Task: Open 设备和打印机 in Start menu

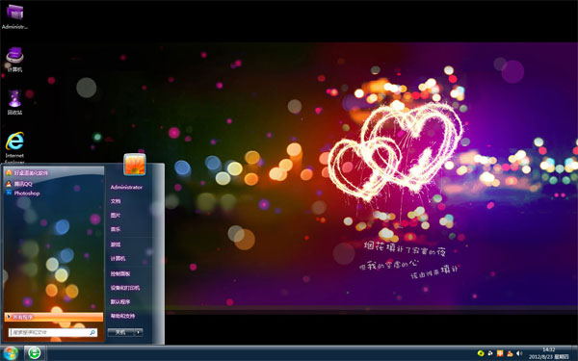Action: [x=125, y=288]
